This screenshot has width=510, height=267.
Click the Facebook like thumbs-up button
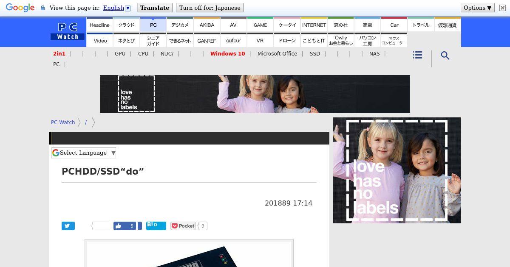tap(125, 226)
